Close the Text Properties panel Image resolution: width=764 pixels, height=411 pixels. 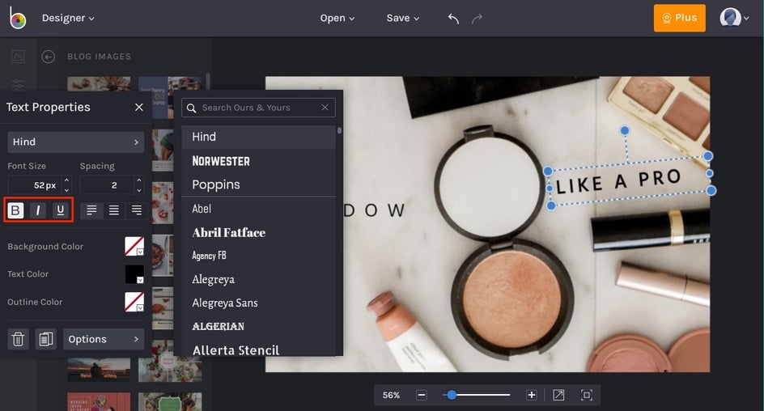coord(139,107)
